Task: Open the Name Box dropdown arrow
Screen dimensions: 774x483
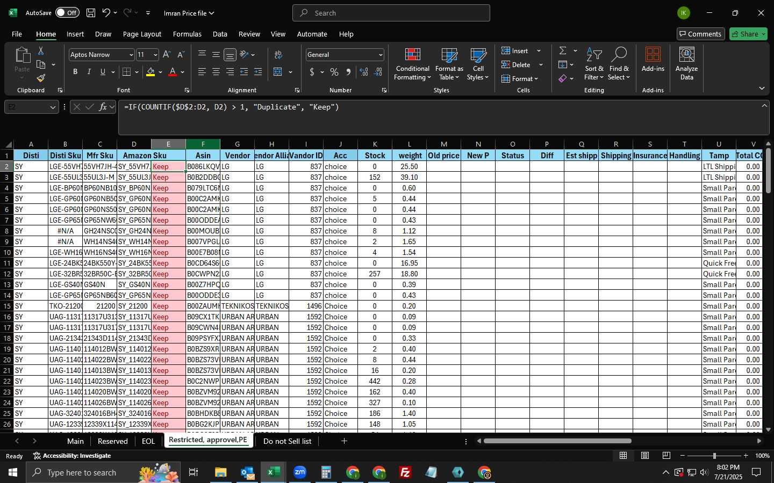Action: (53, 107)
